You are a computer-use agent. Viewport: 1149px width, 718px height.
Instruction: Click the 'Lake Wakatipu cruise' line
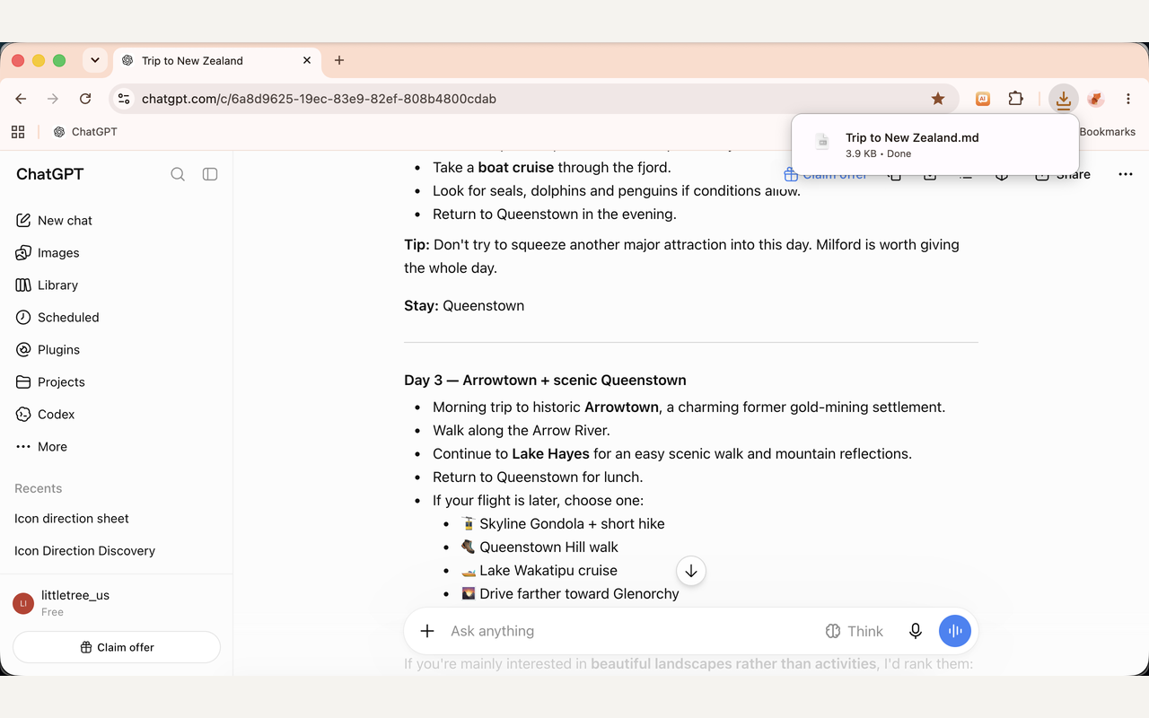point(539,571)
